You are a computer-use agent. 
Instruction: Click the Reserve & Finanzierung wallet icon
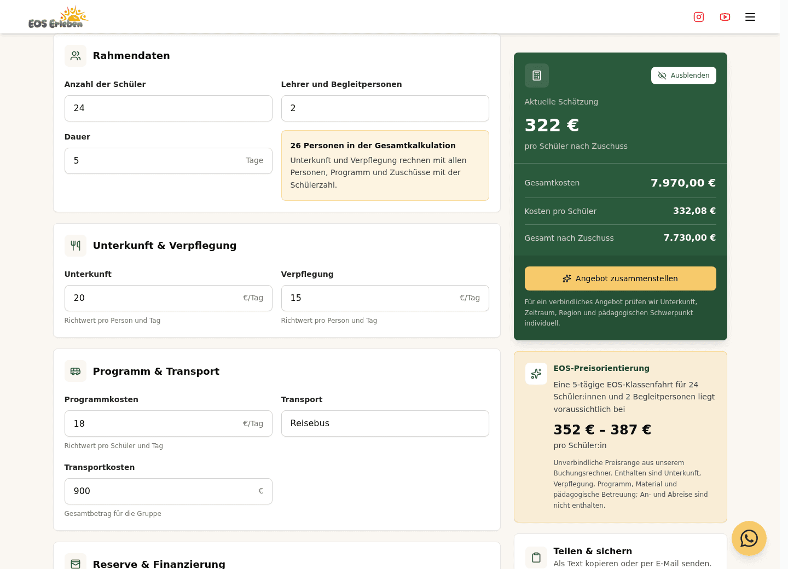point(76,563)
